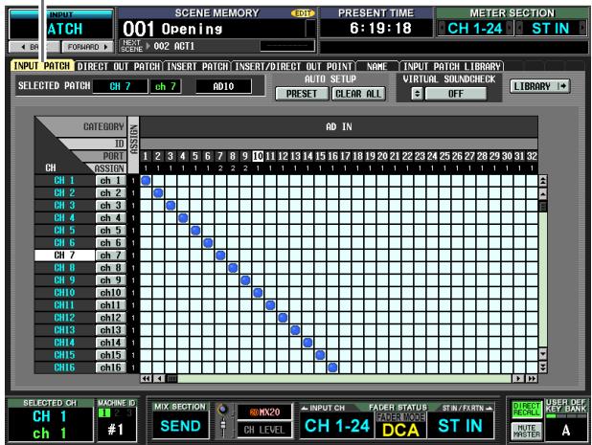The width and height of the screenshot is (592, 445).
Task: Click the vertical scroll-to-bottom double arrow
Action: pos(543,367)
